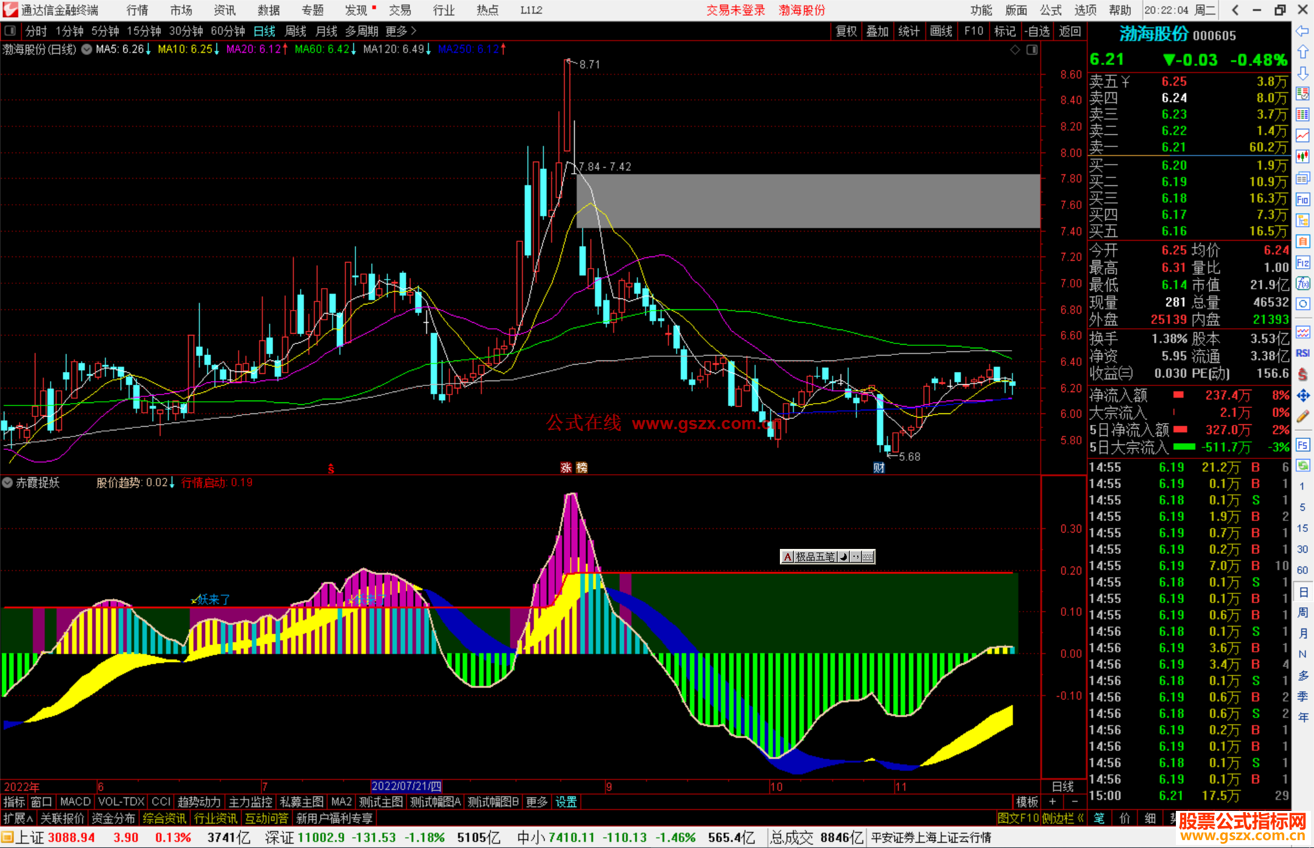
Task: Open the 日线 period selector at bottom
Action: [1062, 787]
